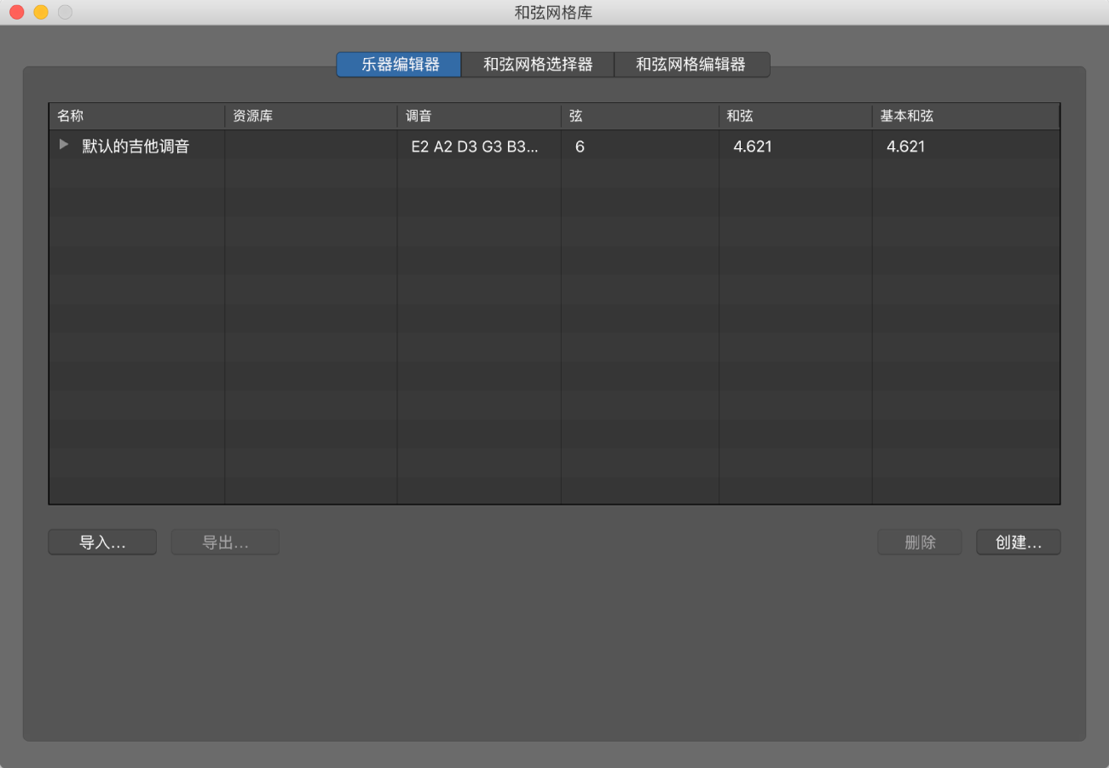This screenshot has height=768, width=1109.
Task: Click the 调音 column header
Action: click(479, 117)
